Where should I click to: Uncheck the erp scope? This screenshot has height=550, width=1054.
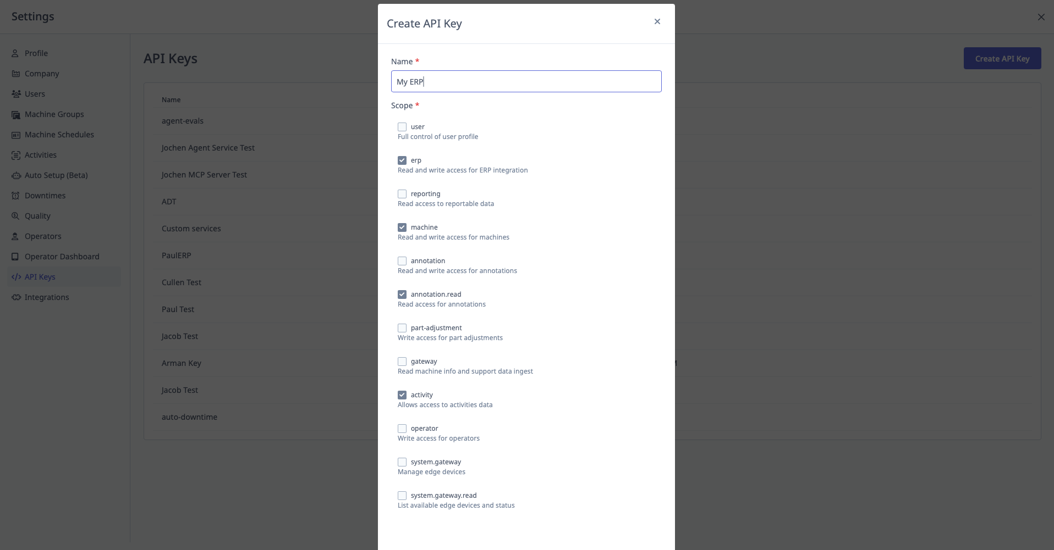402,160
